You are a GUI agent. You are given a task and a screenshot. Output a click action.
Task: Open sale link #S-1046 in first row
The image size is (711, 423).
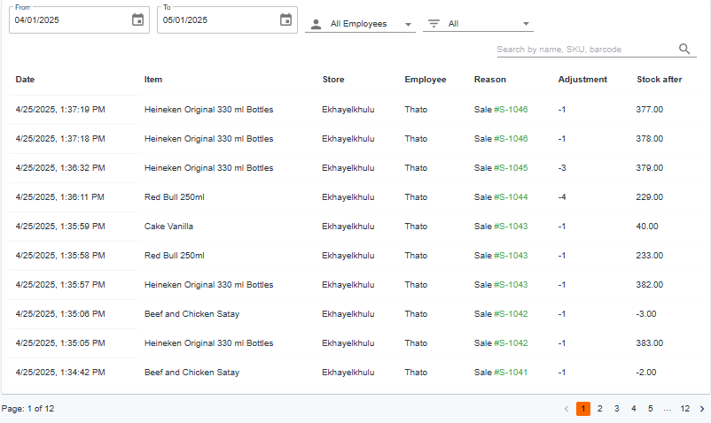click(x=511, y=110)
